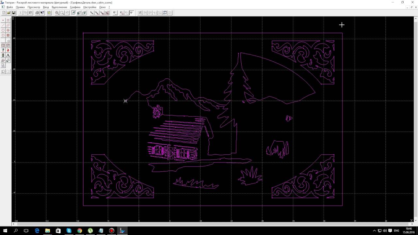
Task: Click the New document toolbar icon
Action: click(x=4, y=13)
